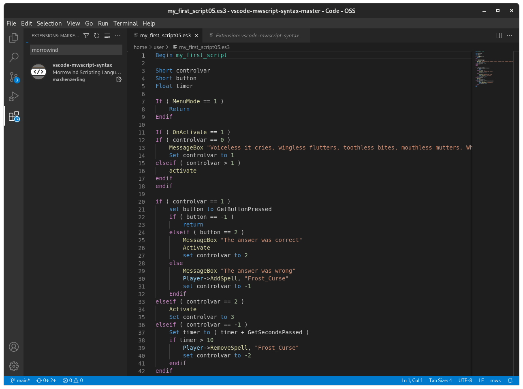Click the notifications bell in the status bar
This screenshot has height=389, width=523.
click(510, 380)
